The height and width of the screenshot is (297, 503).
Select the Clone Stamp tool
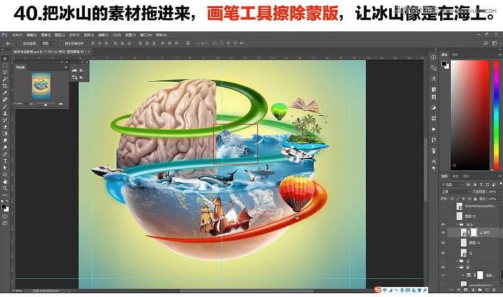(x=5, y=113)
